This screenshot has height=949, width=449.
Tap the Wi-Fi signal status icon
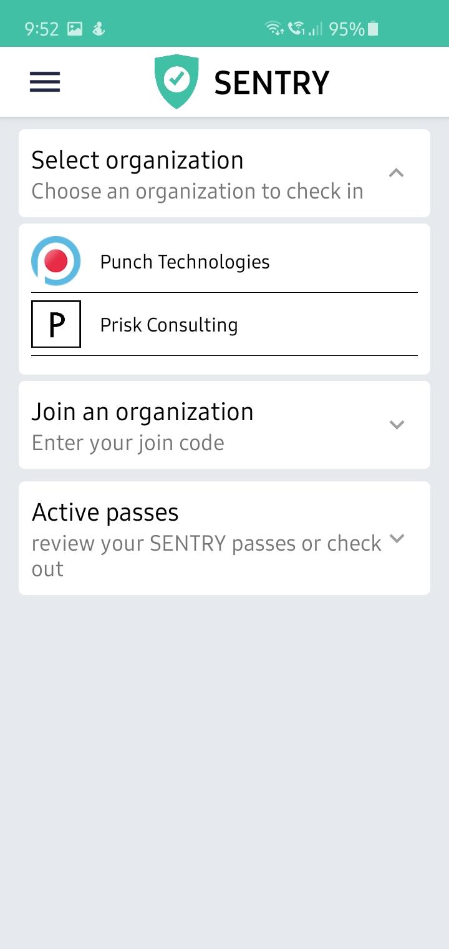(x=274, y=29)
